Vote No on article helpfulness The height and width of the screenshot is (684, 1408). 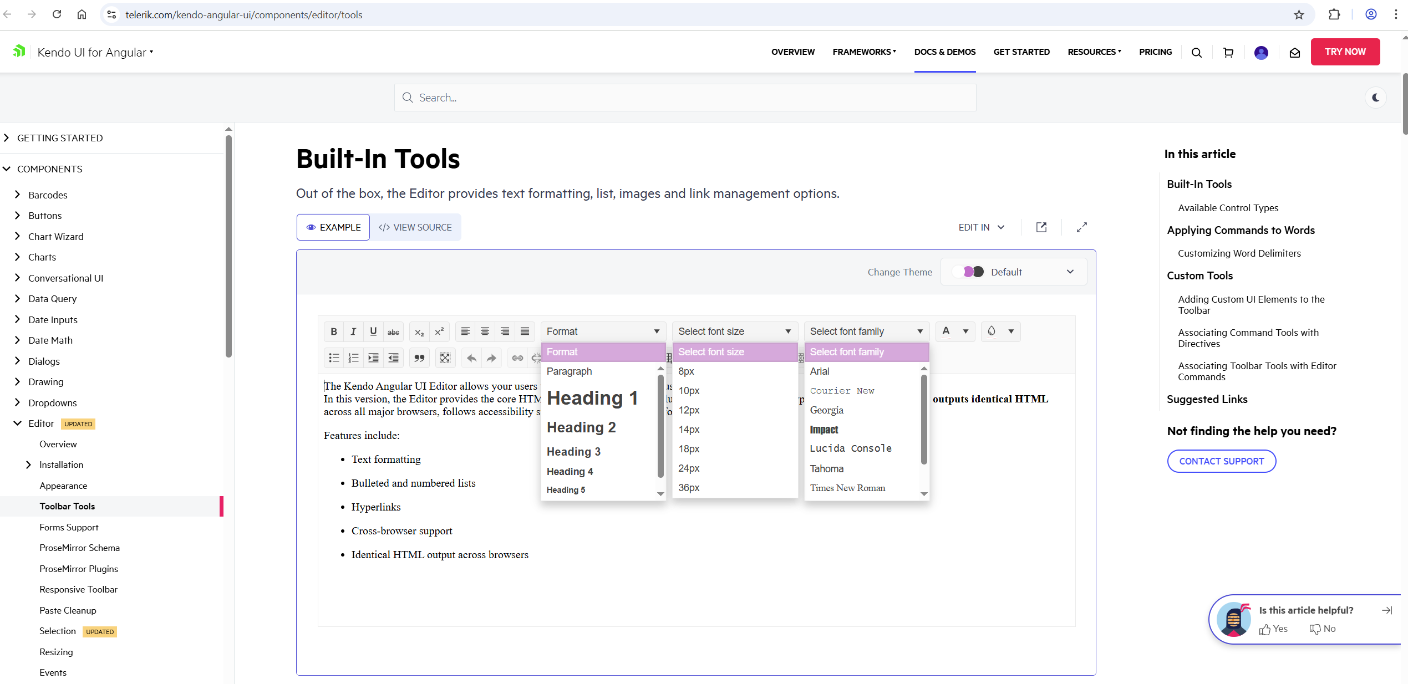click(x=1322, y=629)
